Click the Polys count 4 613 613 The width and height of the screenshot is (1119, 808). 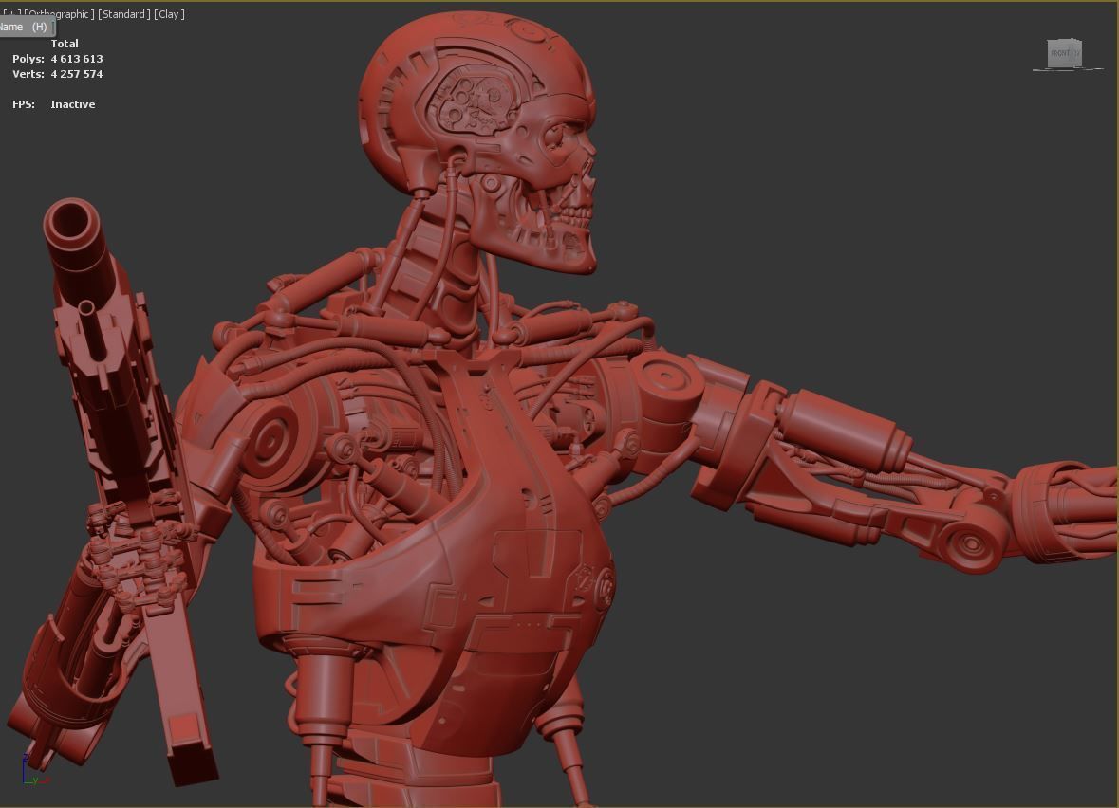click(x=76, y=59)
